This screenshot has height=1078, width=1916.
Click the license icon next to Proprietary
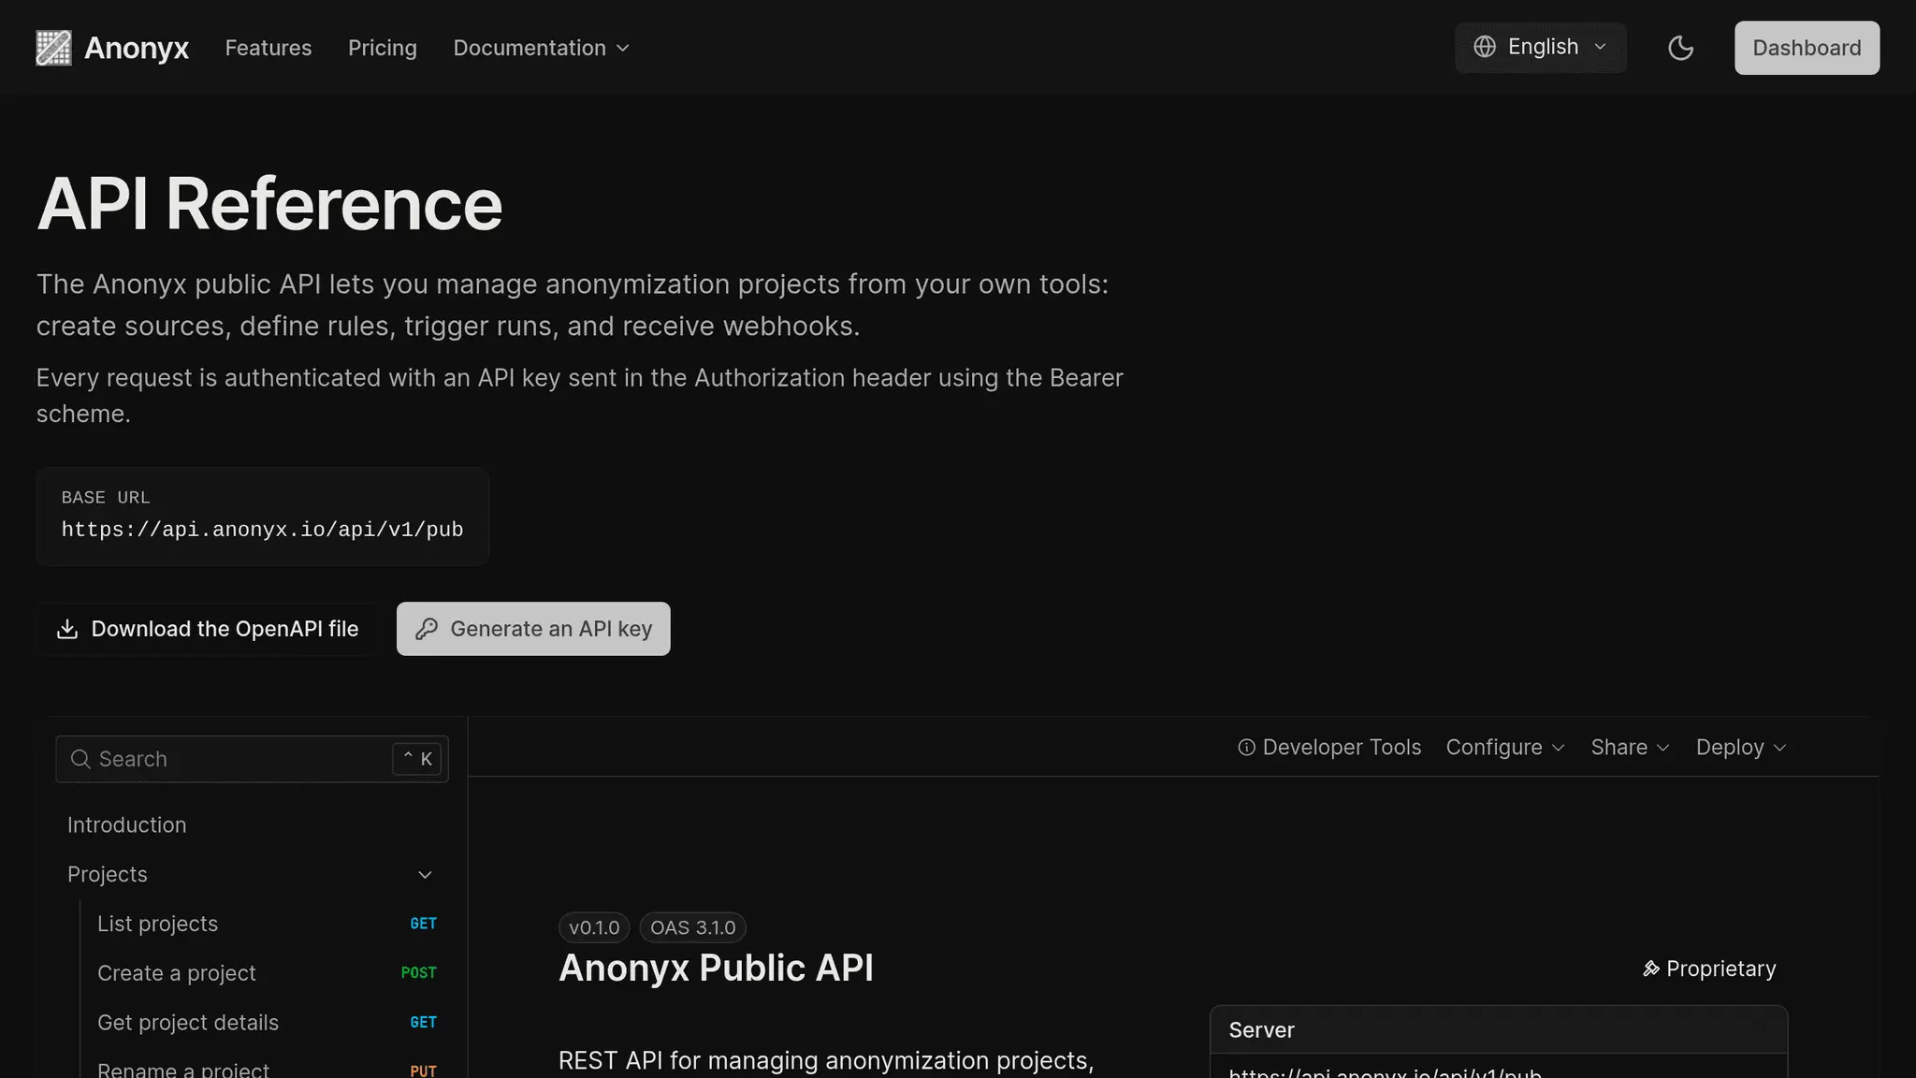pyautogui.click(x=1651, y=969)
